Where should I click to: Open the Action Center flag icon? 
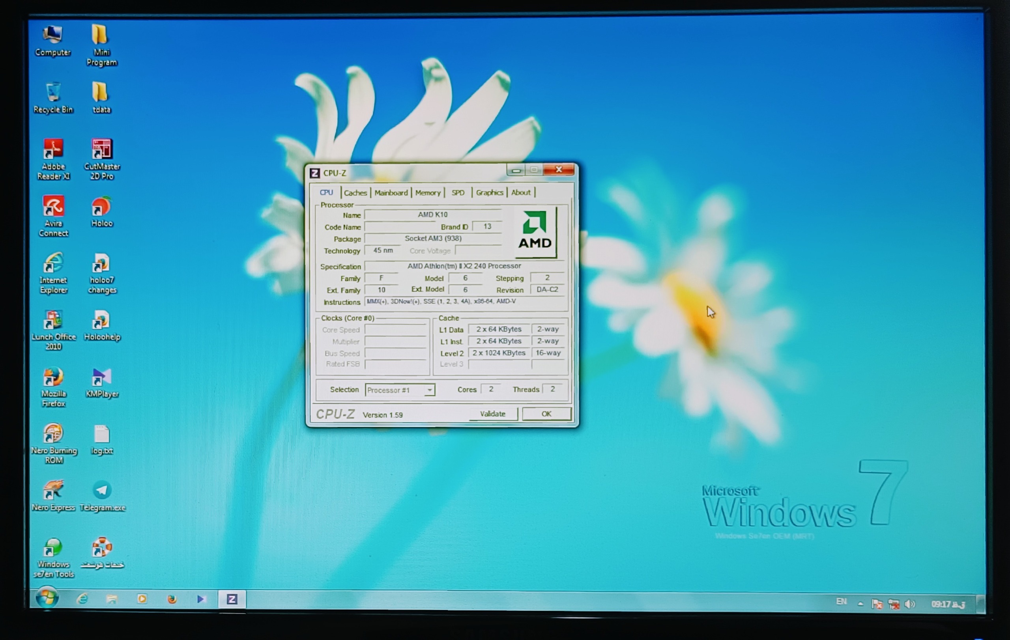(x=877, y=604)
